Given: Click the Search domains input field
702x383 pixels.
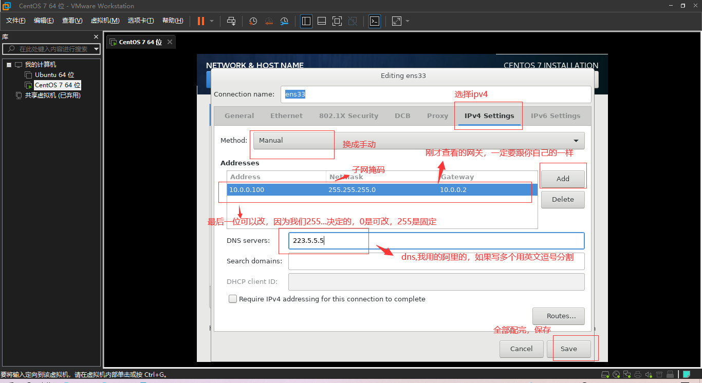Looking at the screenshot, I should point(436,261).
